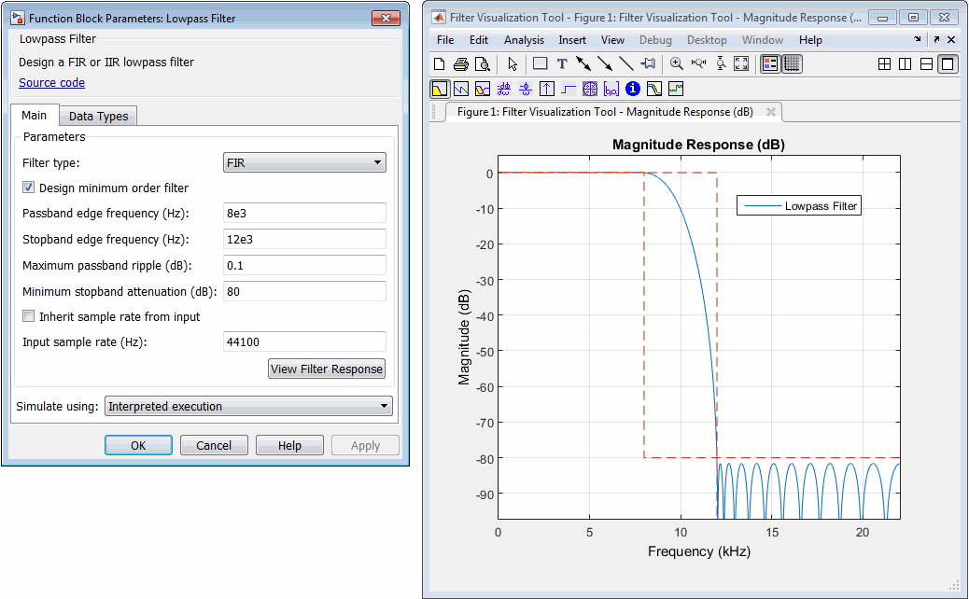
Task: Expand the Simulate using dropdown
Action: [x=248, y=406]
